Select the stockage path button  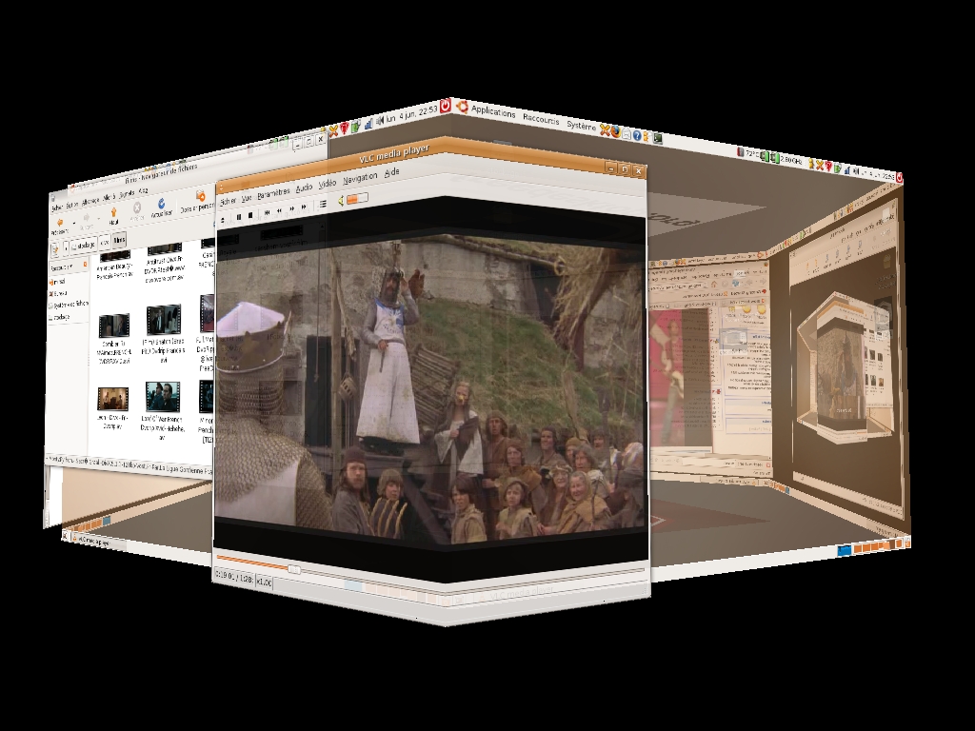(x=84, y=245)
